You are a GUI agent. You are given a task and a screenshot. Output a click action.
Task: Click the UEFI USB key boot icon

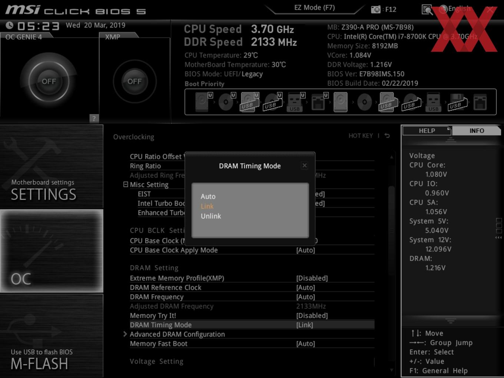(x=295, y=102)
